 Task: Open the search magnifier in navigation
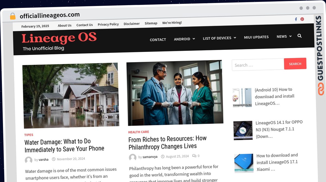point(299,36)
